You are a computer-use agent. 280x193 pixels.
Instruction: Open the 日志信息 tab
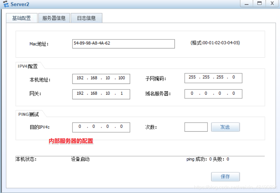(x=86, y=18)
